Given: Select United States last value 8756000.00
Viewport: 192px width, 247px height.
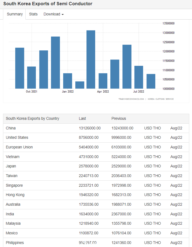Looking at the screenshot, I should coord(89,137).
